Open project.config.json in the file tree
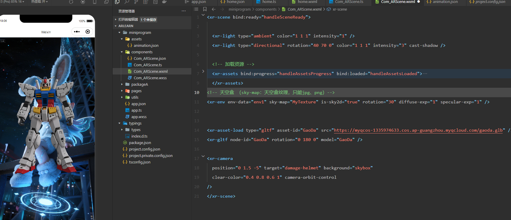 click(152, 149)
